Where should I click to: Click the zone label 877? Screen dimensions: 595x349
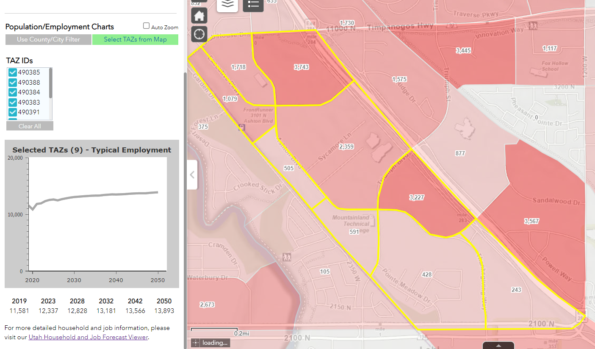[x=460, y=153]
